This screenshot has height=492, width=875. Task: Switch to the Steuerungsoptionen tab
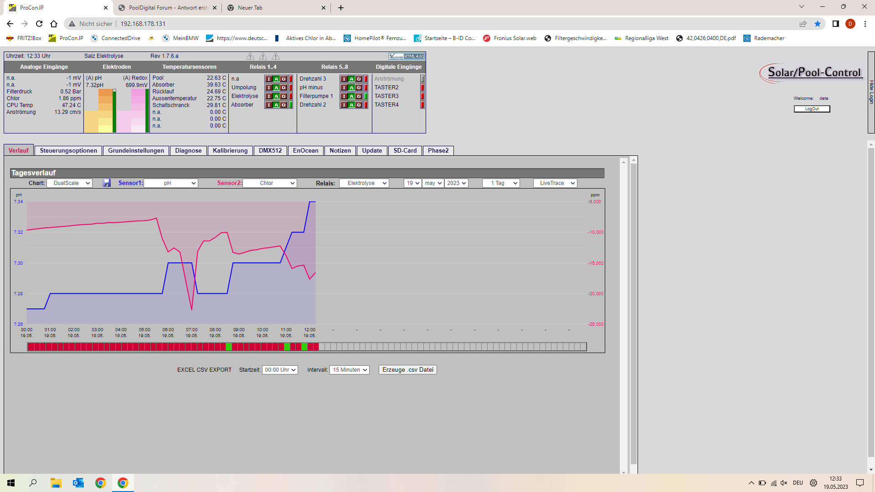[68, 151]
